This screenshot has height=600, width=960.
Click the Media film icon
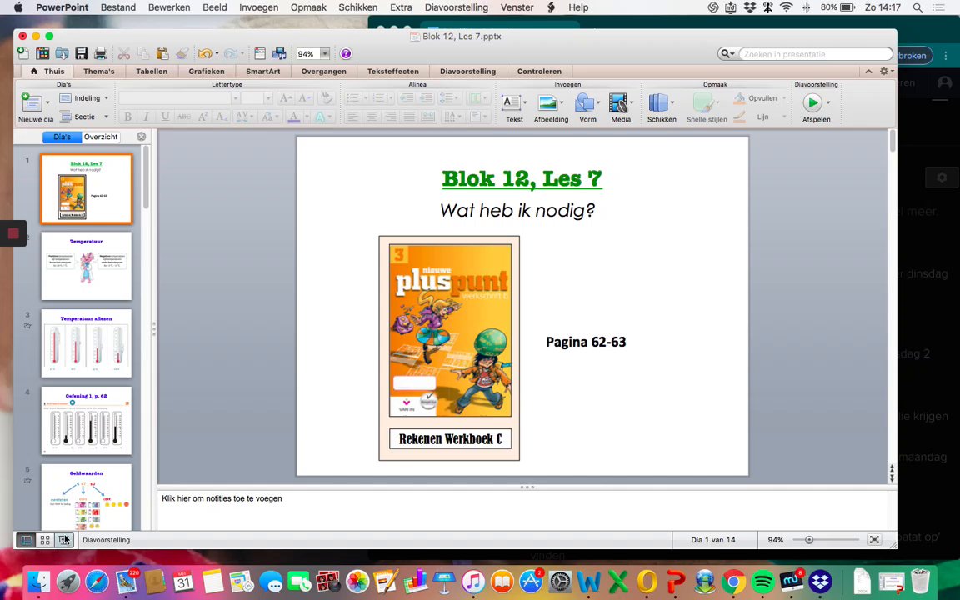coord(618,102)
